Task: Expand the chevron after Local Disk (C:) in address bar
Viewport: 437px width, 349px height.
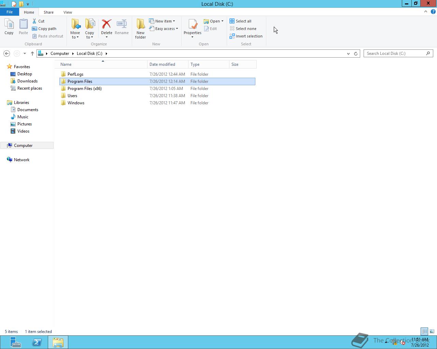Action: tap(107, 54)
